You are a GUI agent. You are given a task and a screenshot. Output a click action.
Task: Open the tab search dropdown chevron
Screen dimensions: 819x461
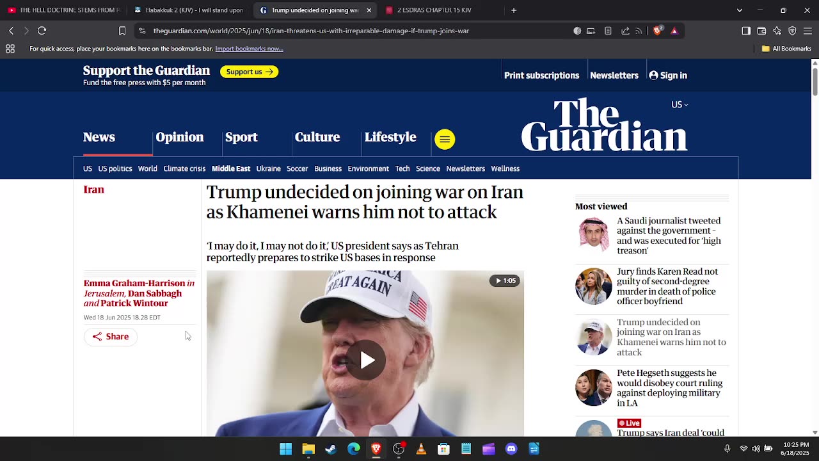[740, 10]
